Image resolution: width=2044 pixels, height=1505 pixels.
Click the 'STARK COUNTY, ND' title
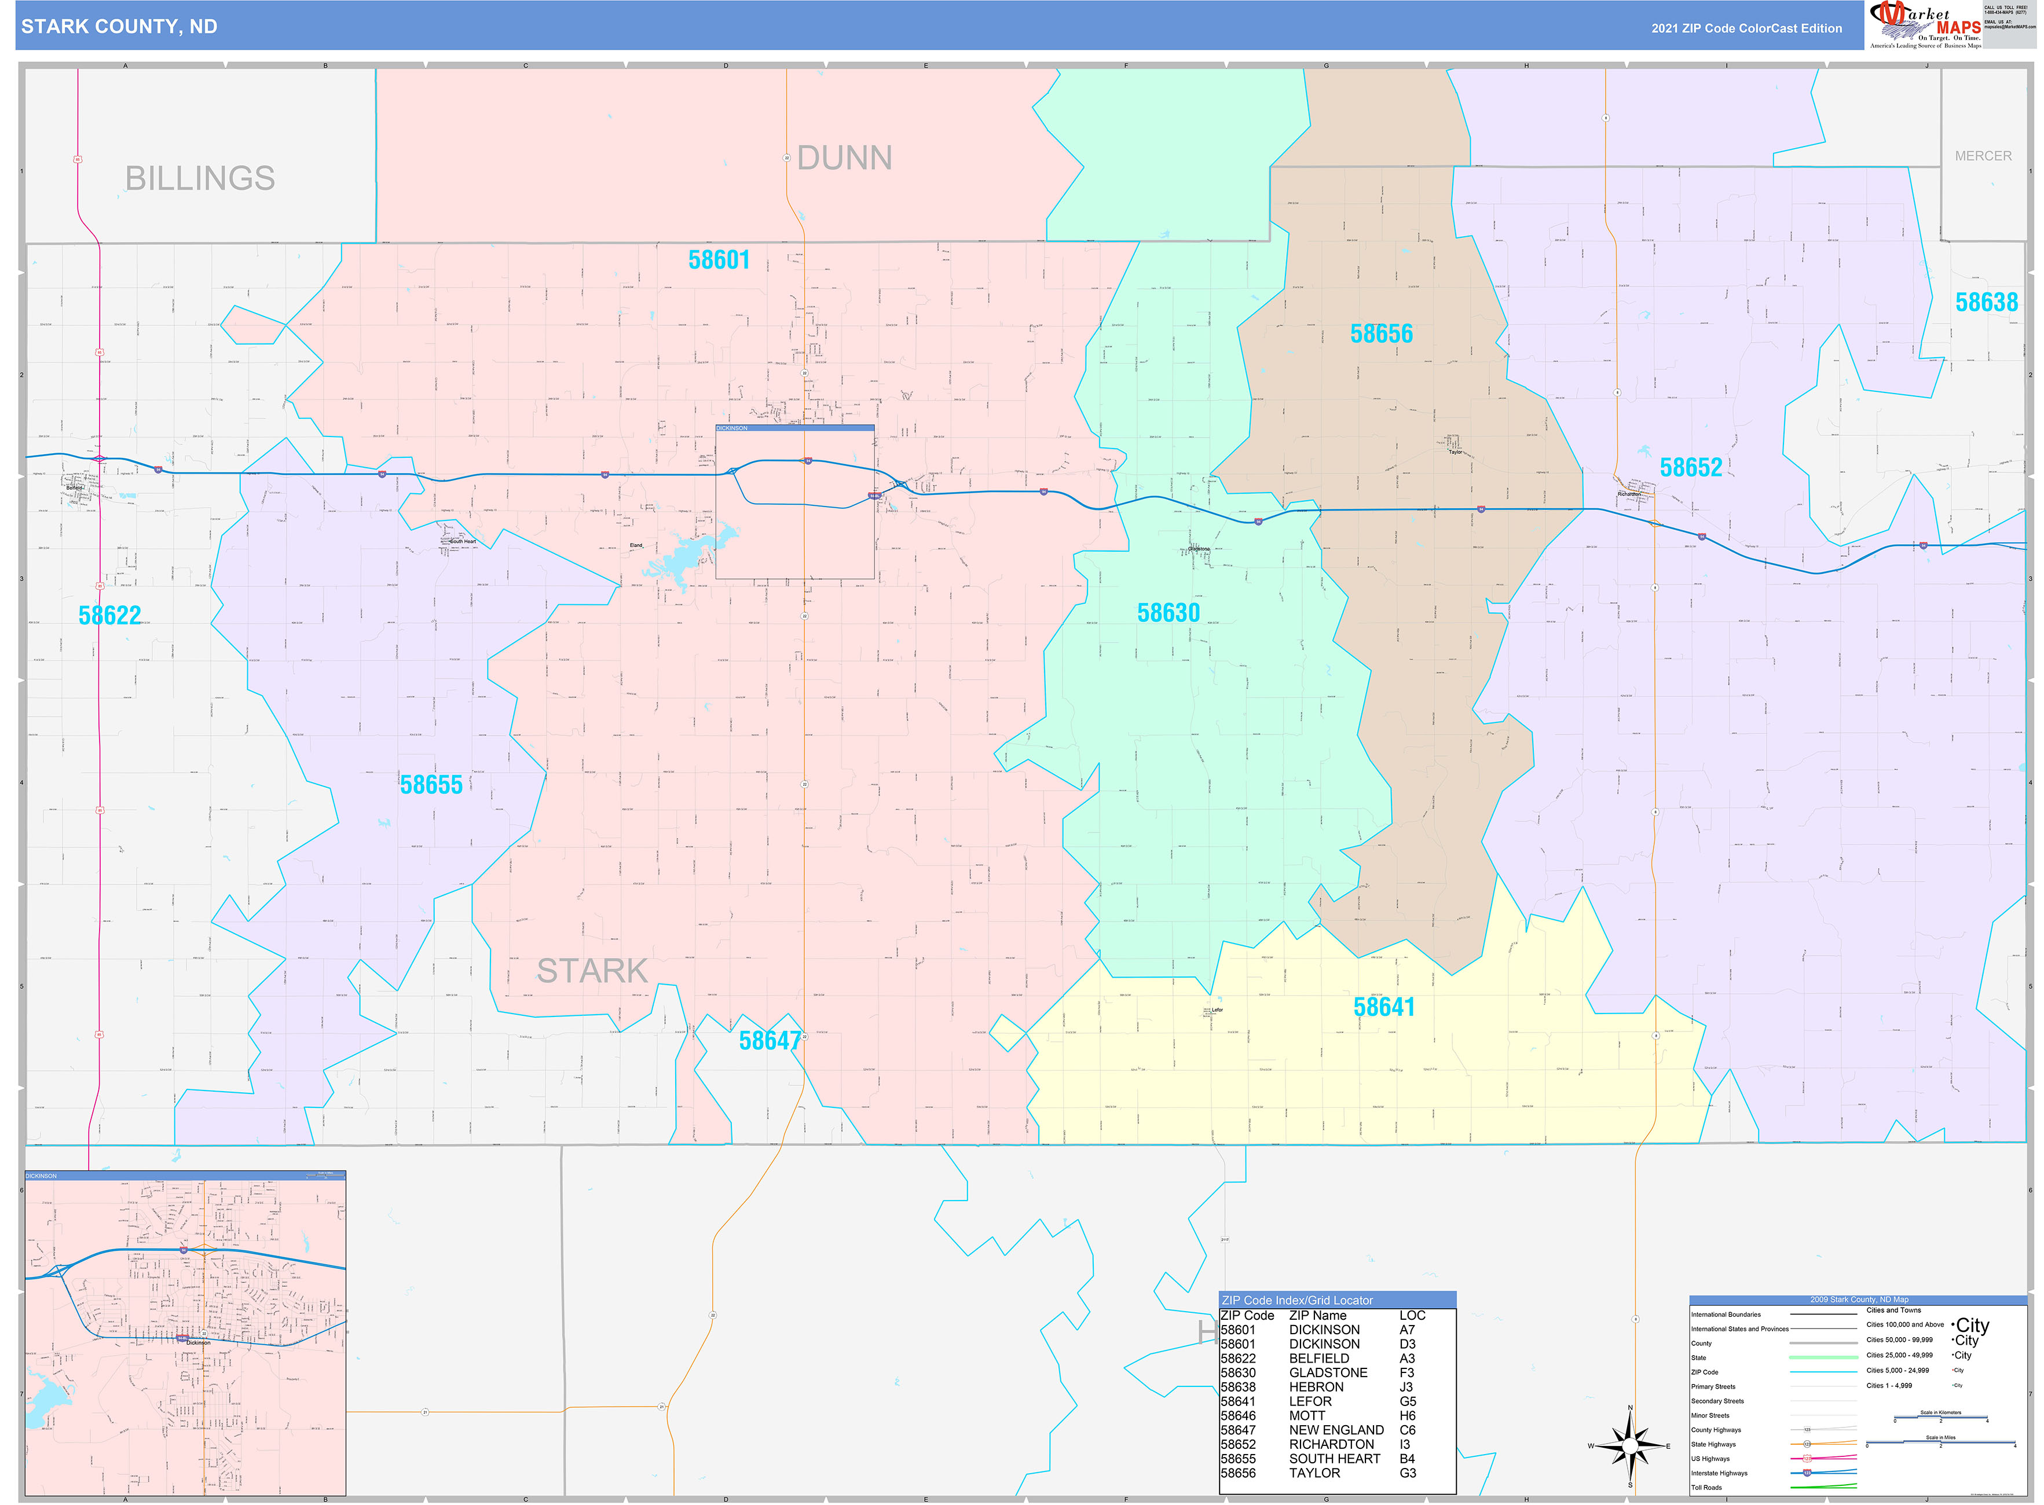(x=119, y=27)
